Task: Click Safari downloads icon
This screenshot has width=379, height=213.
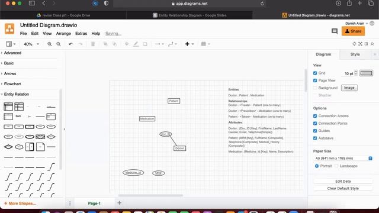Action: [338, 4]
